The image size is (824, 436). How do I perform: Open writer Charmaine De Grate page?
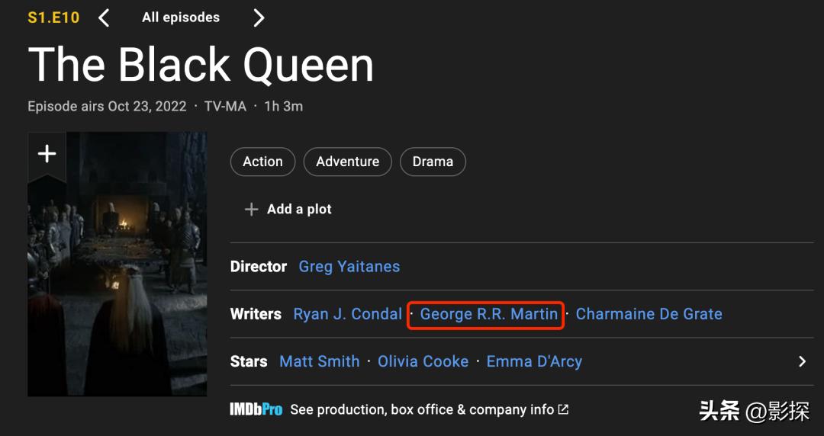pos(649,314)
